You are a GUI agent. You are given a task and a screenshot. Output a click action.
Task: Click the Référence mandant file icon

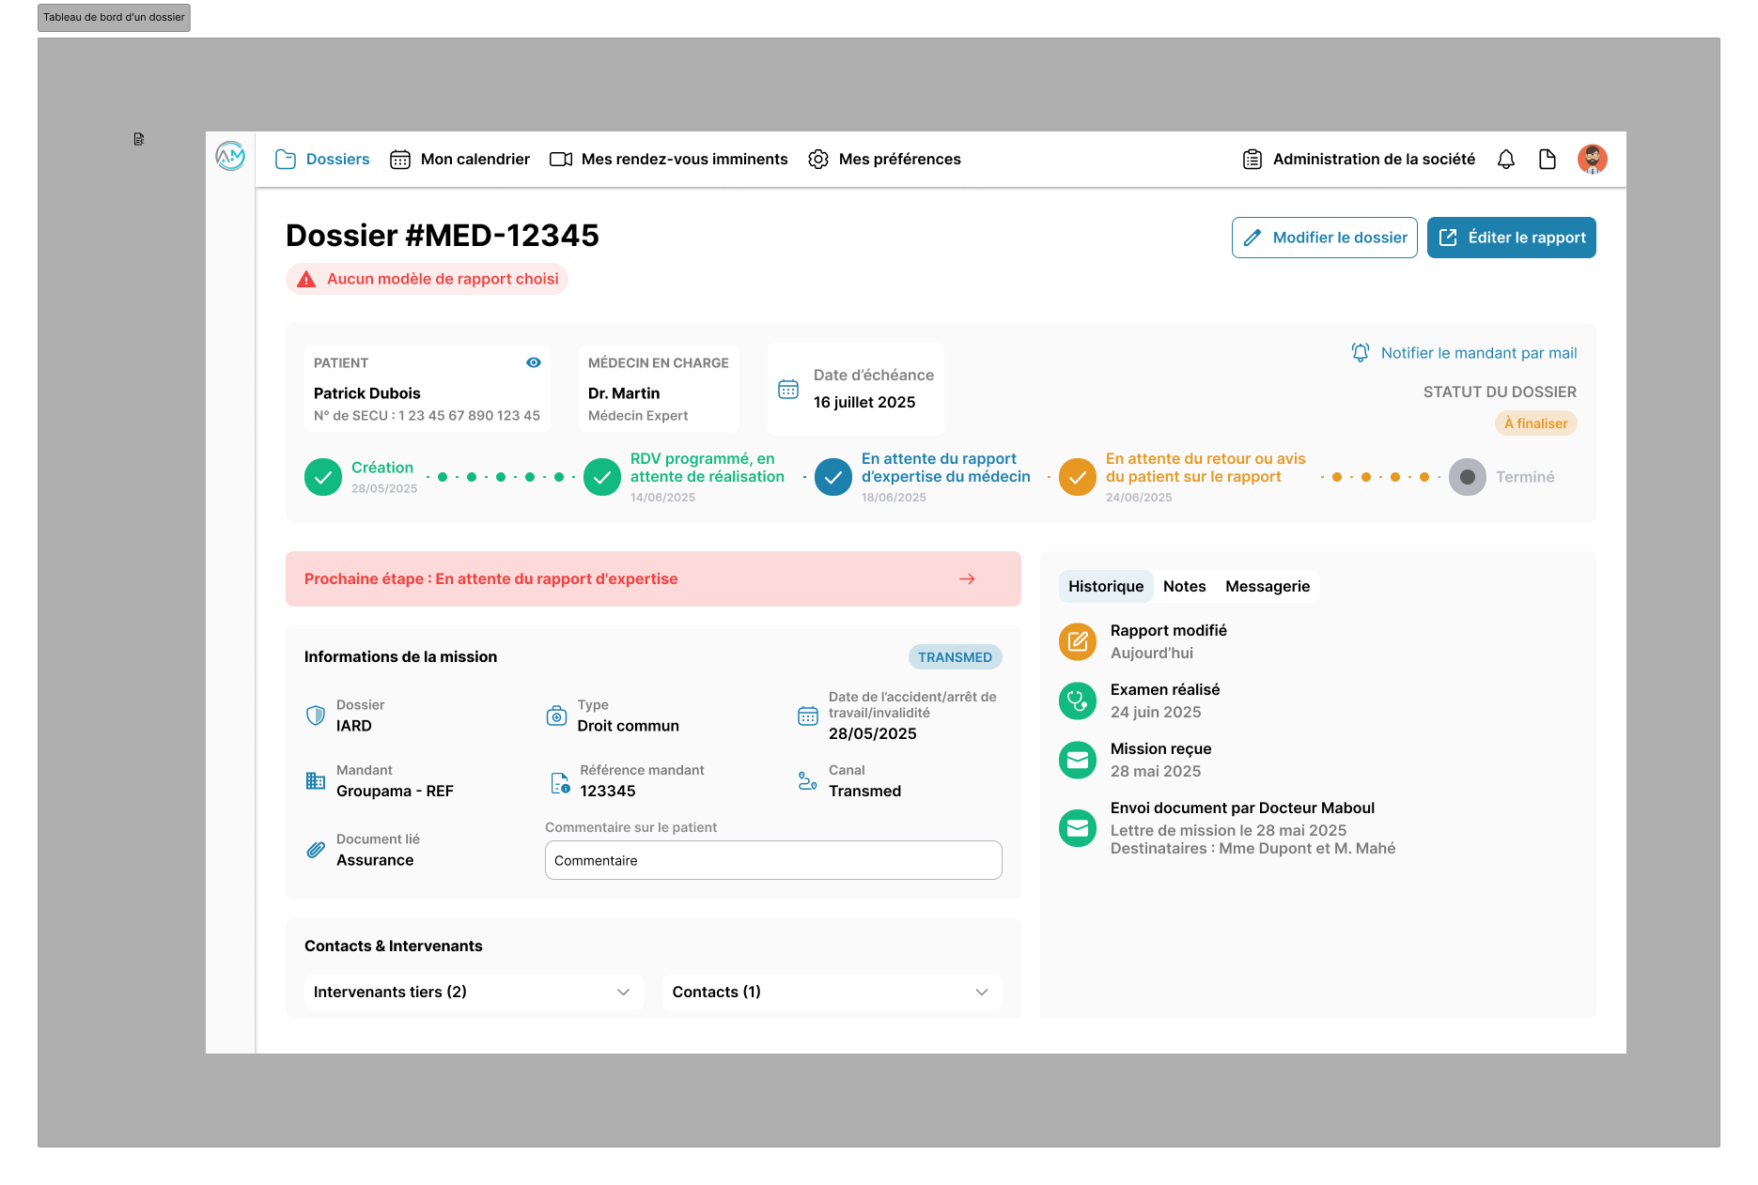pos(560,782)
